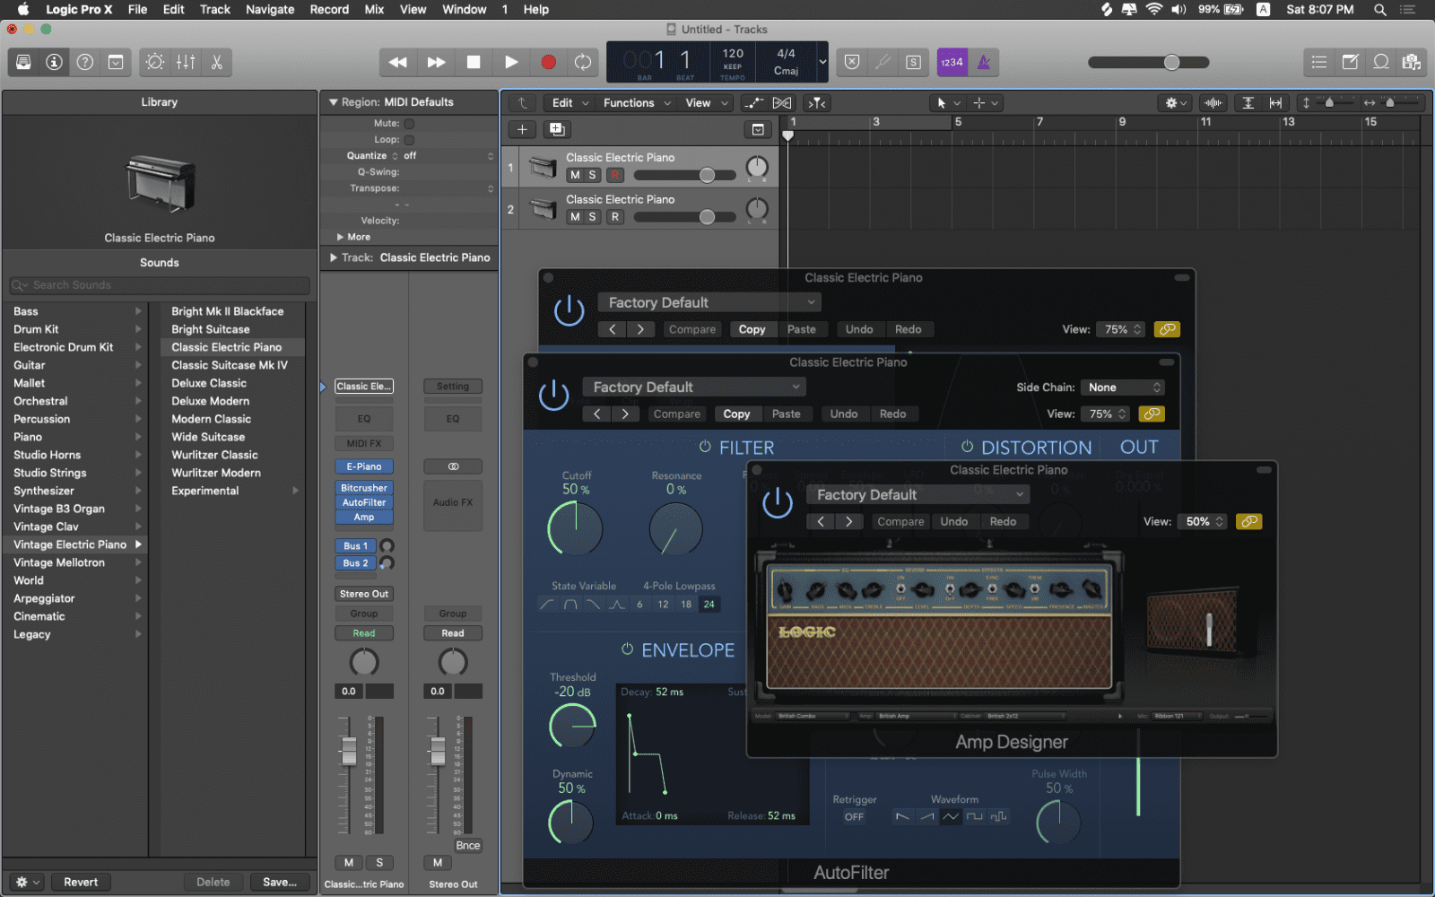Record-enable track 1 with R button
Viewport: 1435px width, 897px height.
[615, 175]
